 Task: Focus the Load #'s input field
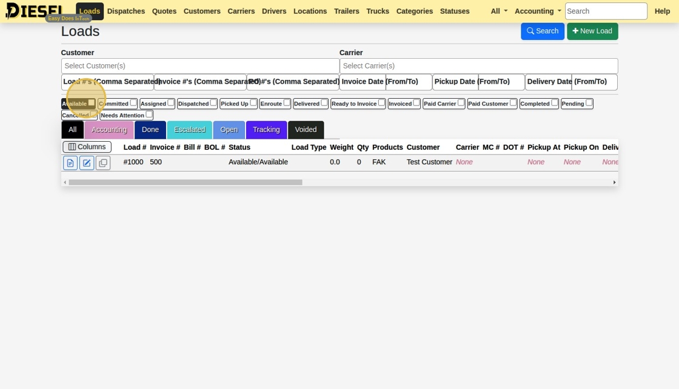[x=107, y=82]
